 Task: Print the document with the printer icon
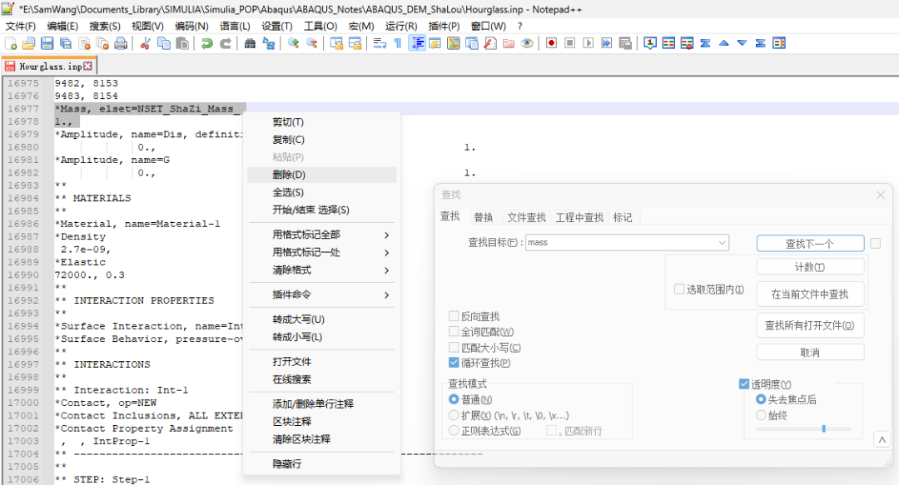coord(121,43)
